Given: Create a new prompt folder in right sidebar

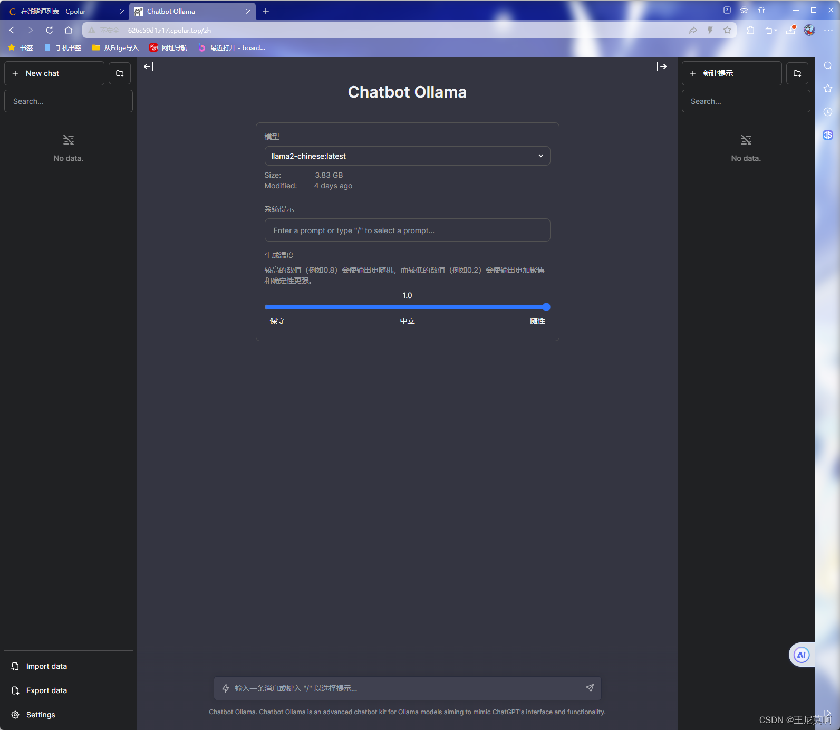Looking at the screenshot, I should [x=797, y=73].
